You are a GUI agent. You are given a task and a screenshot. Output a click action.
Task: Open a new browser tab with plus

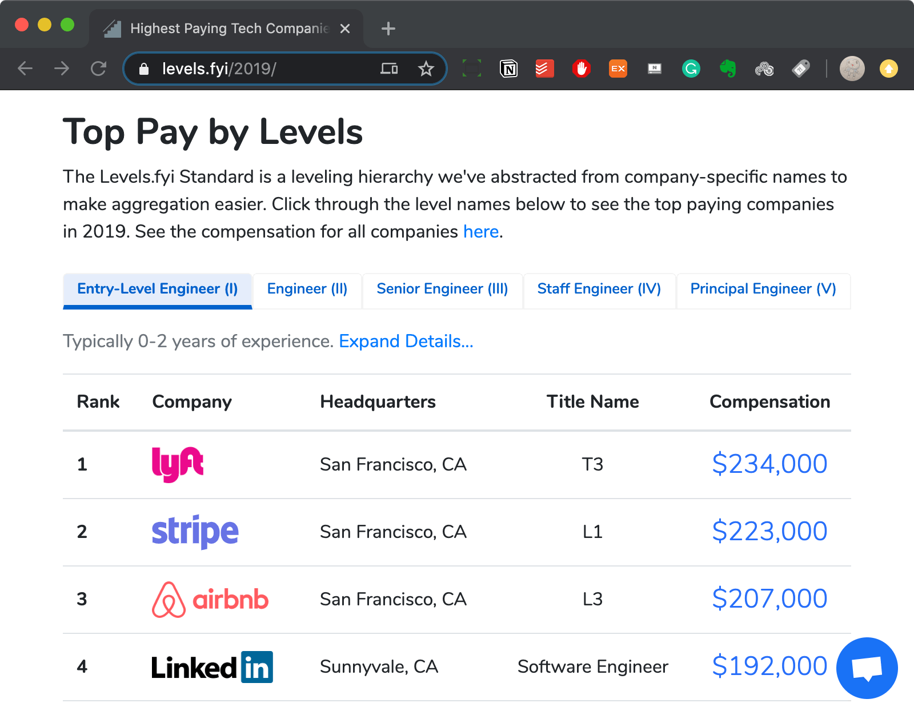point(388,29)
